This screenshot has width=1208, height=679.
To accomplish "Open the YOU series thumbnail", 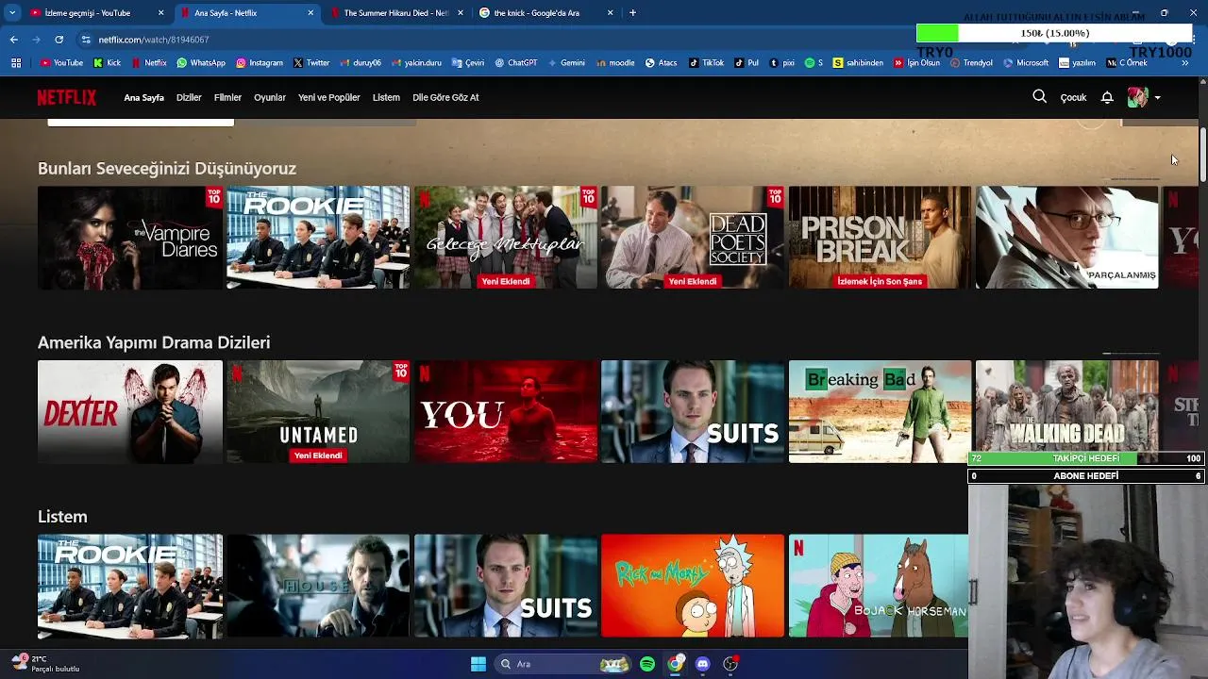I will (x=506, y=411).
